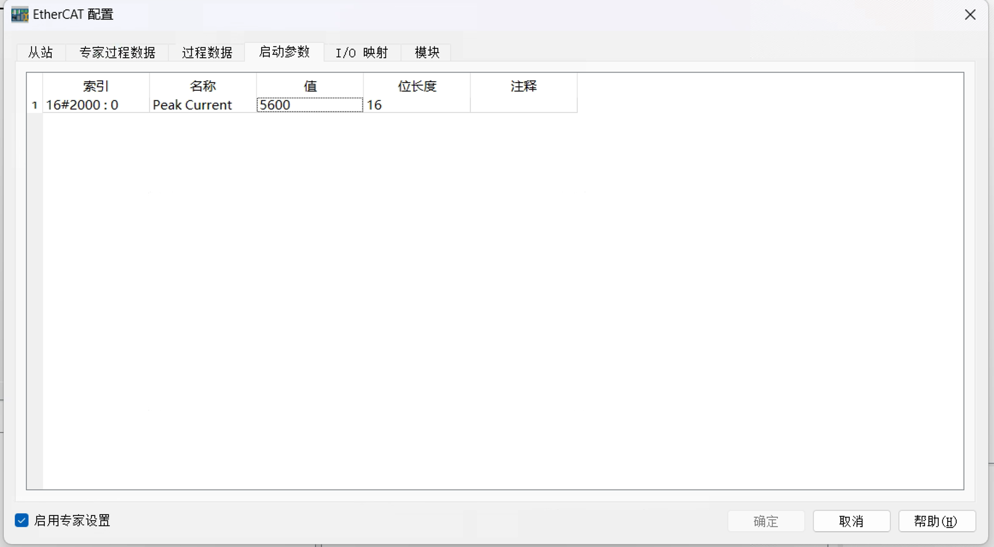Click the EtherCAT 配置 title bar icon
This screenshot has height=547, width=994.
pyautogui.click(x=19, y=15)
